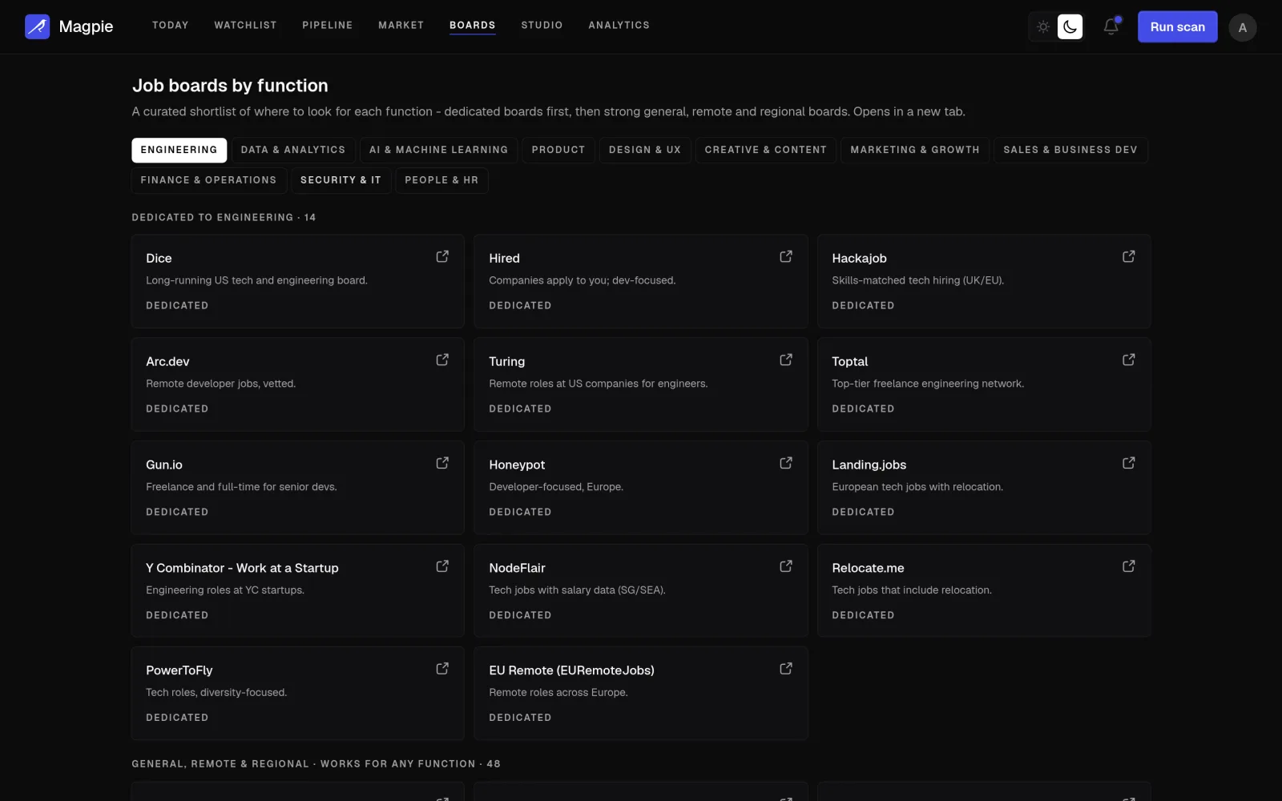Click the Magpie feather logo icon
The width and height of the screenshot is (1282, 801).
pos(38,26)
